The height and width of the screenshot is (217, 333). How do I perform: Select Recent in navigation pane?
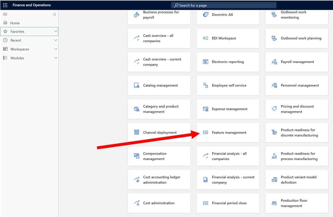[x=29, y=40]
